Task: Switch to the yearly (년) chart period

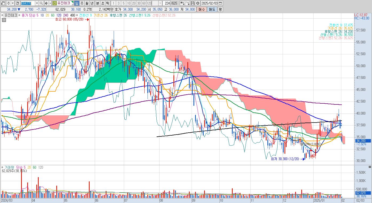Action: [x=92, y=3]
